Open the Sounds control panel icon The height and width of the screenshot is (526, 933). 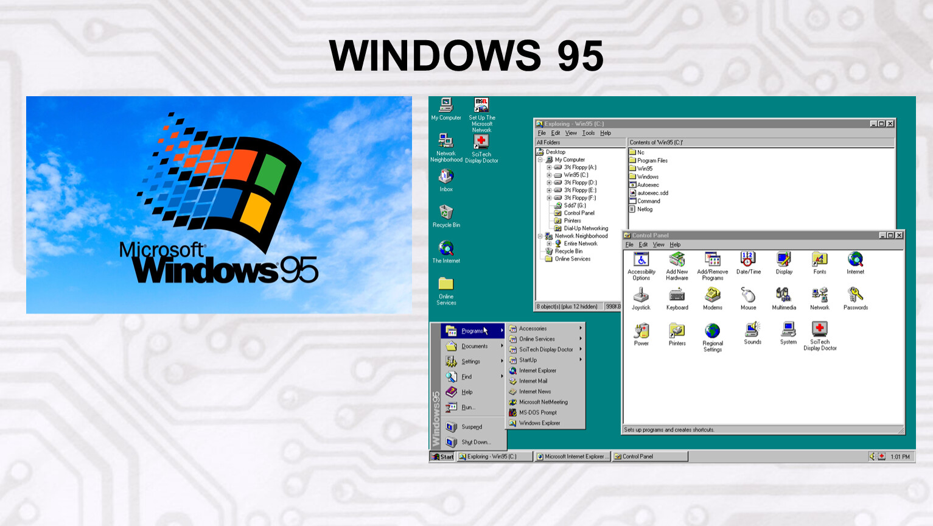tap(752, 331)
